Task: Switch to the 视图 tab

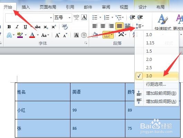Action: point(124,7)
